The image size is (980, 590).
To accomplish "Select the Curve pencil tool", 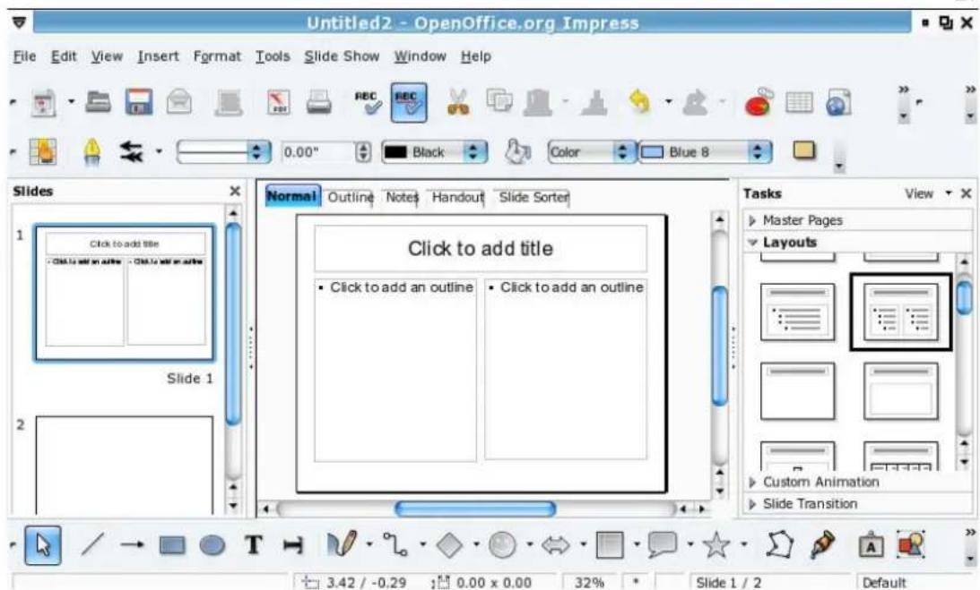I will click(342, 545).
